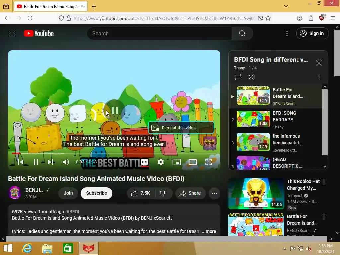Like the video with 7.5K thumbs up
Viewport: 340px width, 255px height.
tap(141, 193)
